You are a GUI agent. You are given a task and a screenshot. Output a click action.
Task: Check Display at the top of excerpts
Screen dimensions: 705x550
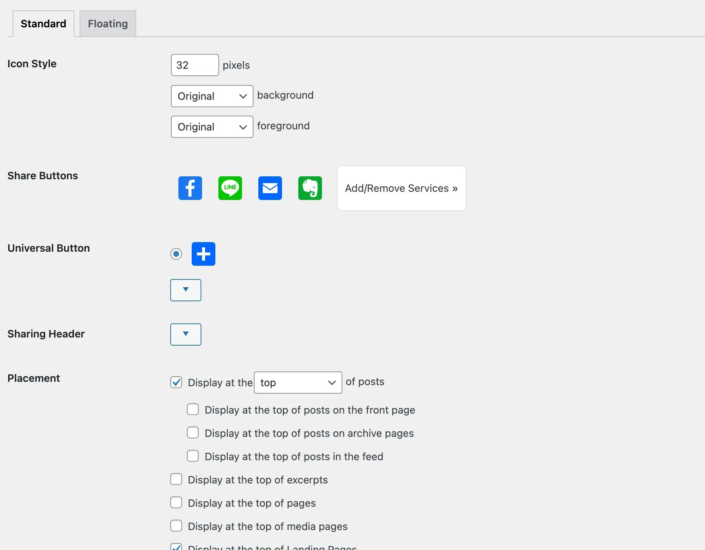pyautogui.click(x=176, y=479)
